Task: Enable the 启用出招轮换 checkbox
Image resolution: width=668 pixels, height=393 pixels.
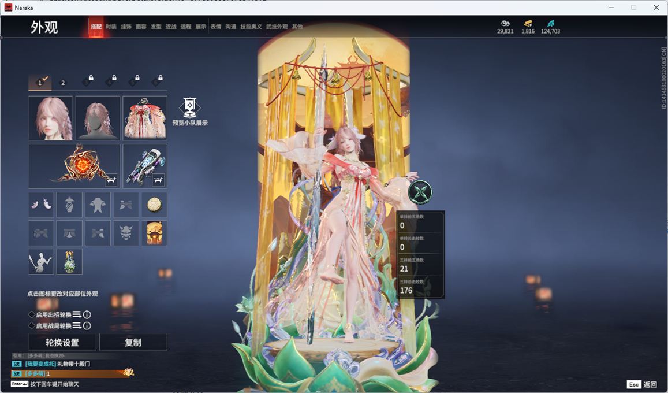Action: [32, 314]
